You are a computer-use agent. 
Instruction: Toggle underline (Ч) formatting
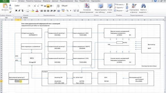23,11
